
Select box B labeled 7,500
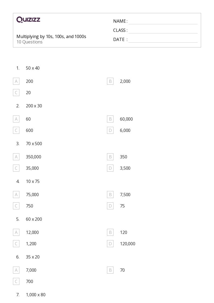pyautogui.click(x=110, y=195)
